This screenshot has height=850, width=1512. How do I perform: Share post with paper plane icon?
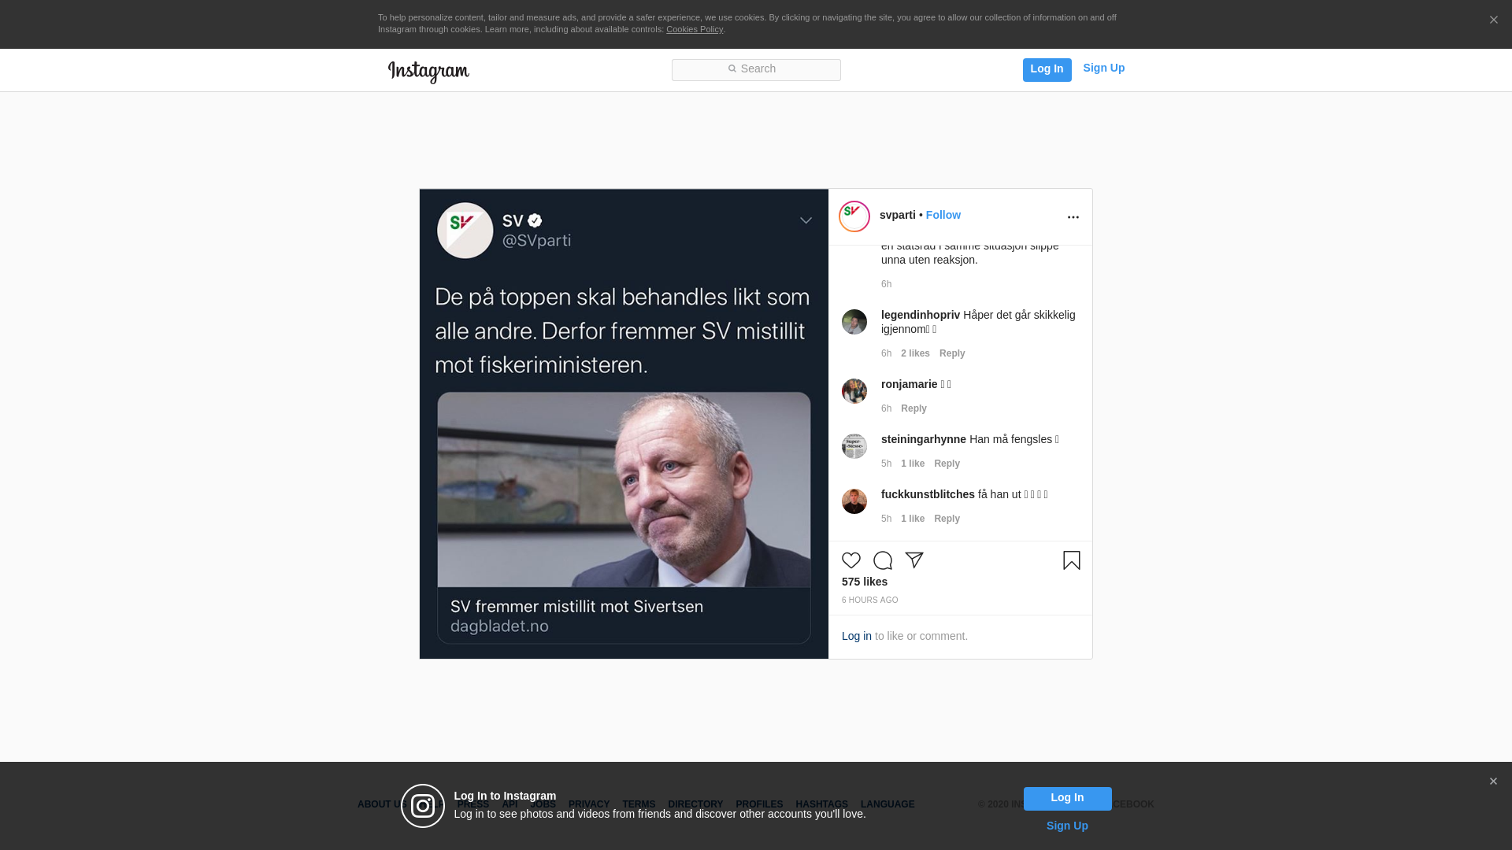point(914,560)
